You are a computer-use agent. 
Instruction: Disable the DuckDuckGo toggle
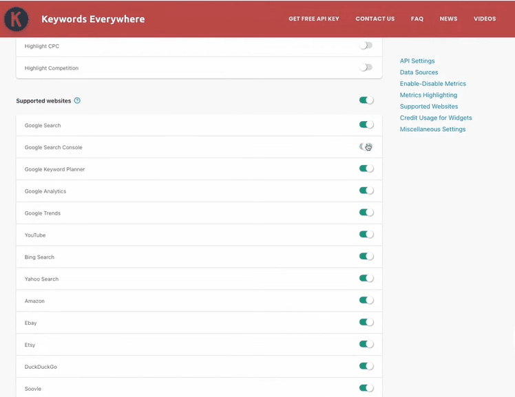(x=366, y=367)
